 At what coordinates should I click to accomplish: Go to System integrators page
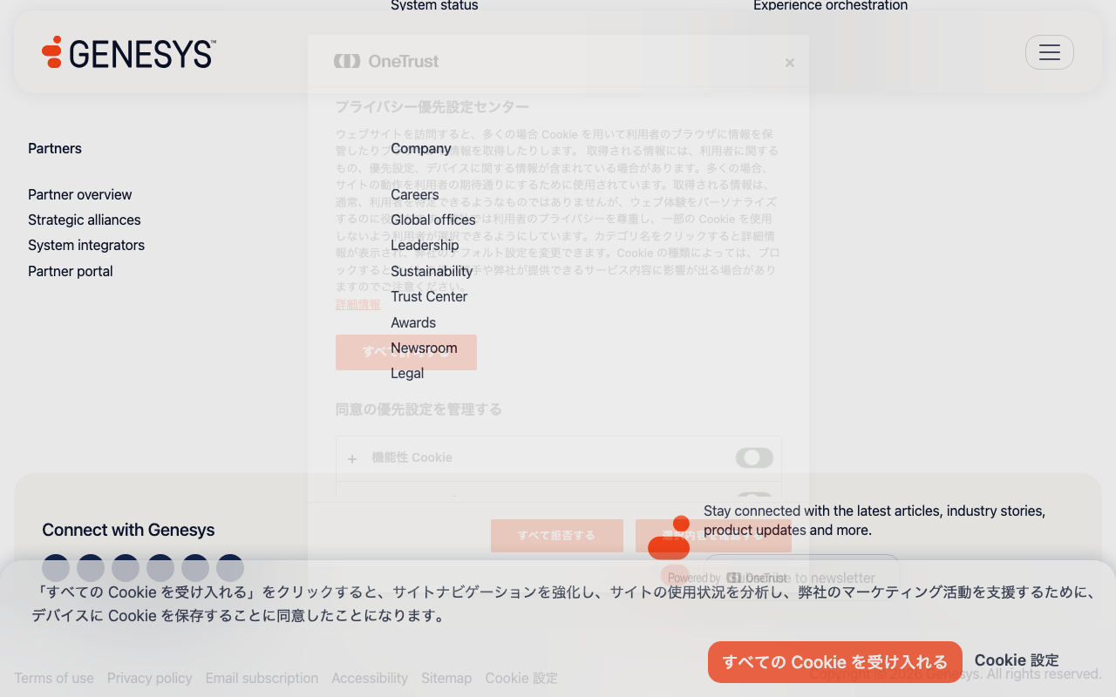(x=86, y=245)
